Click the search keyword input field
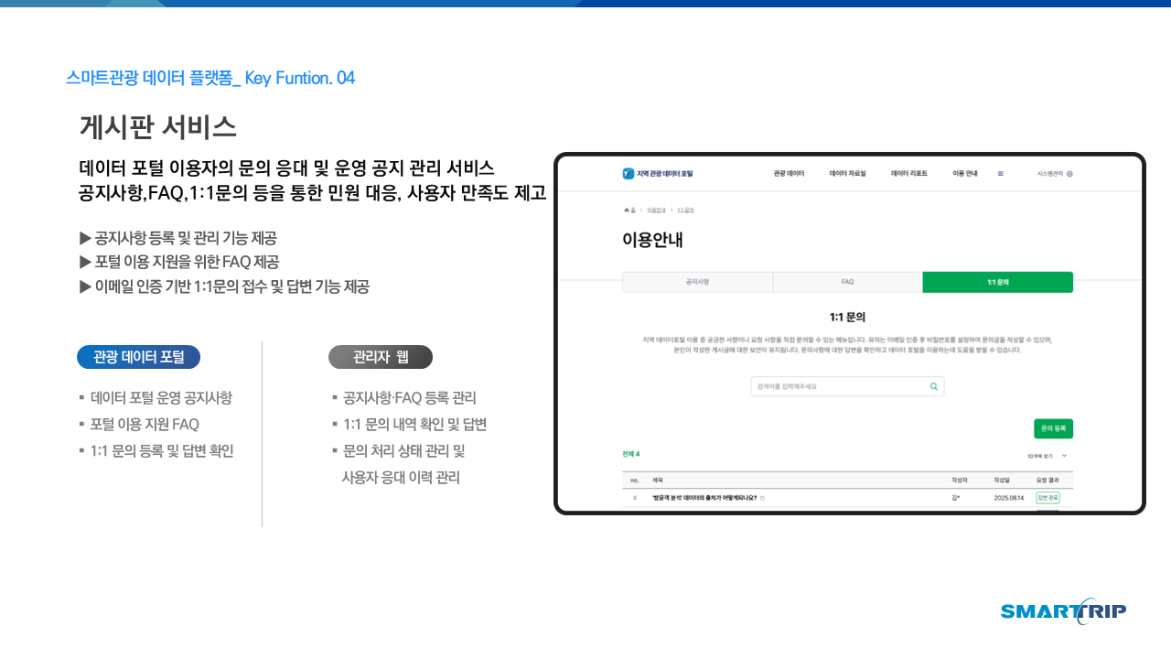Image resolution: width=1171 pixels, height=659 pixels. point(837,386)
